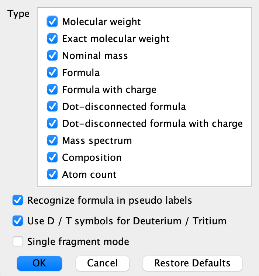Click the 'Single fragment mode' label text

click(78, 242)
